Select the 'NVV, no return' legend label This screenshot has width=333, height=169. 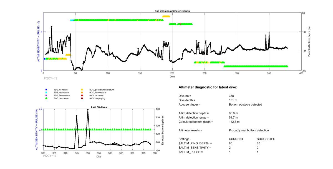pos(96,95)
